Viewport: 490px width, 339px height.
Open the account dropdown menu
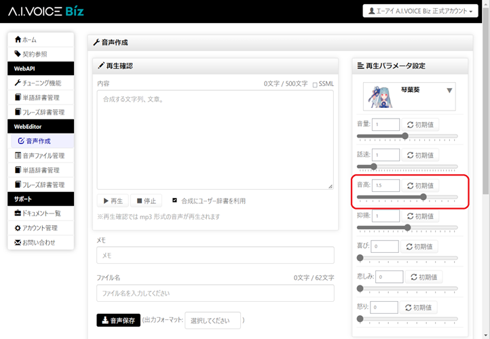420,11
